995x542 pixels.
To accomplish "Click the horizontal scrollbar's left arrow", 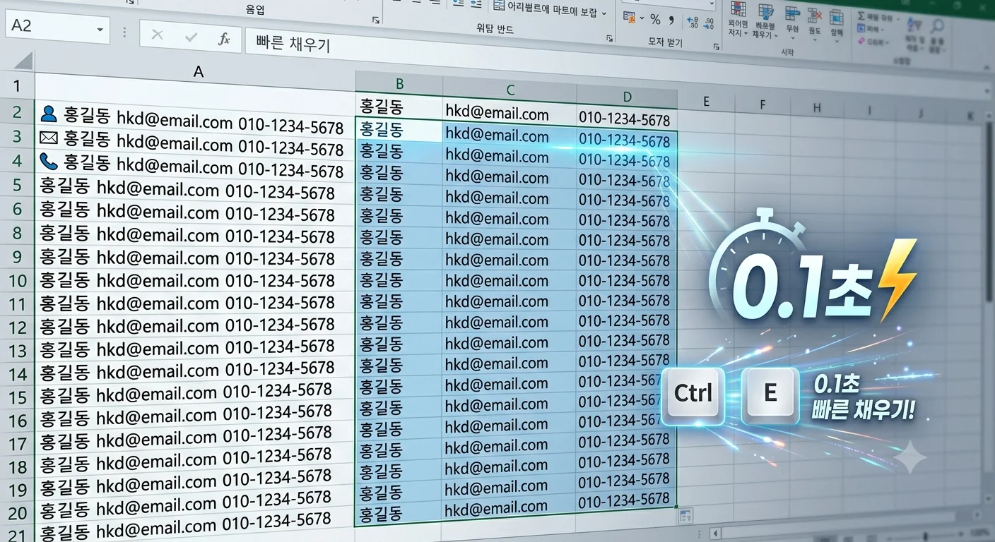I will click(714, 534).
